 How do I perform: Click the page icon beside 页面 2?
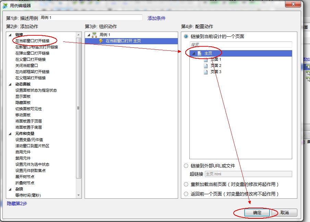pyautogui.click(x=206, y=66)
